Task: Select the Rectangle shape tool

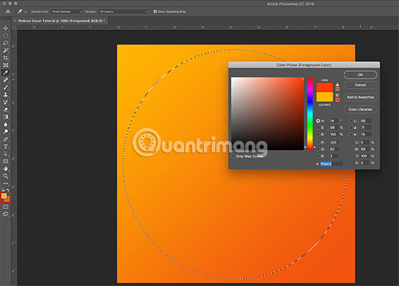Action: click(x=6, y=161)
